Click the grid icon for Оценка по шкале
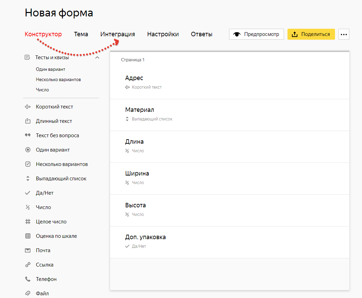Screen dimensions: 362x298 pyautogui.click(x=28, y=236)
